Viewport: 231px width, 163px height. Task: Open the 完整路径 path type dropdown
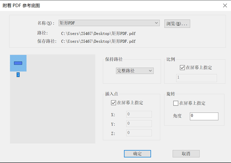(135, 71)
